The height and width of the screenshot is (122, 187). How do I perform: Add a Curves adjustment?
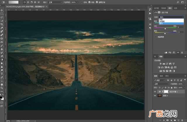coord(167,64)
